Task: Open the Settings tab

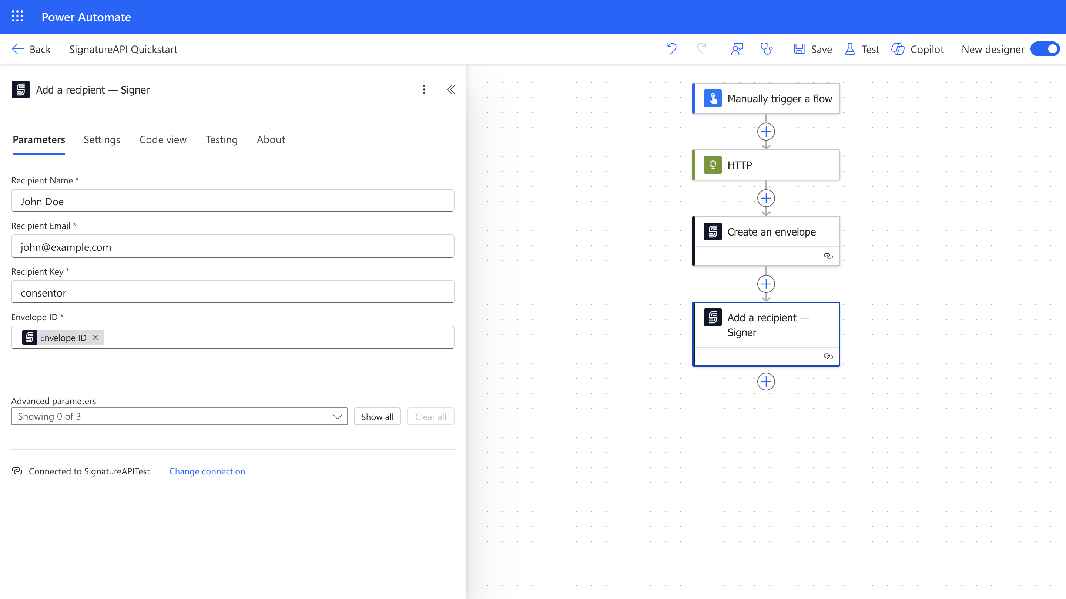Action: coord(102,140)
